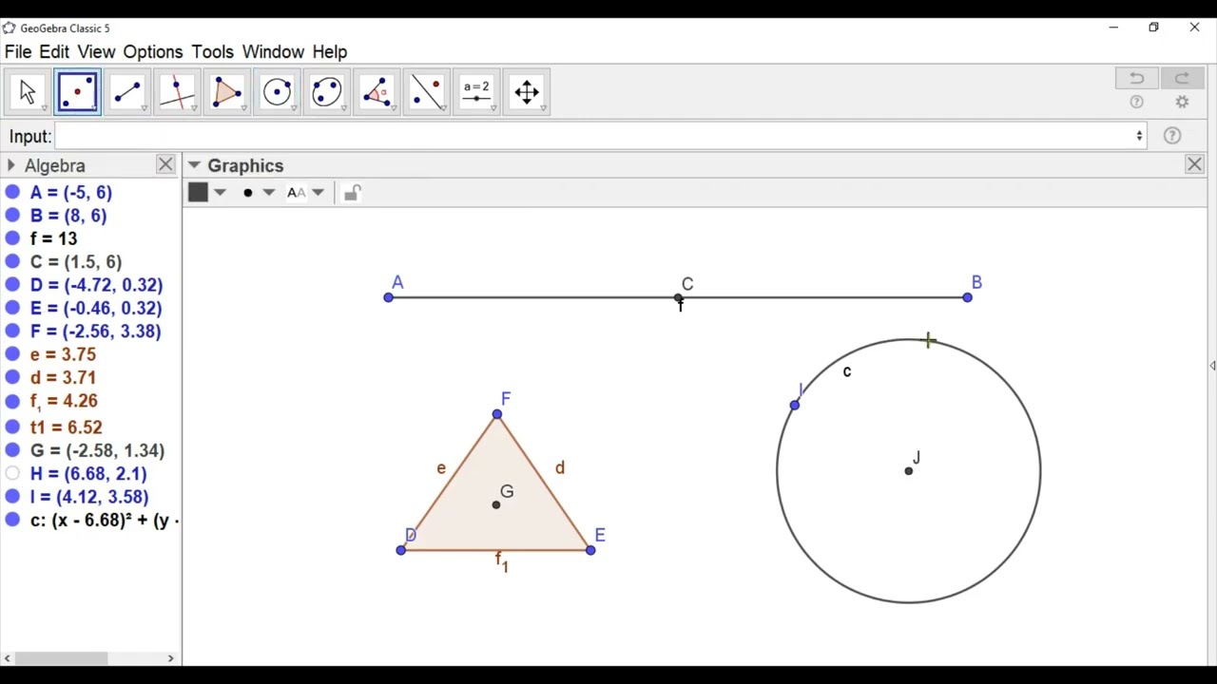This screenshot has height=684, width=1217.
Task: Select the Slider a=2 tool
Action: (x=476, y=92)
